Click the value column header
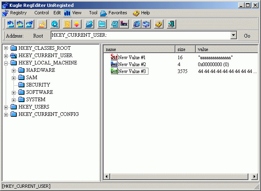The image size is (261, 191). 227,49
